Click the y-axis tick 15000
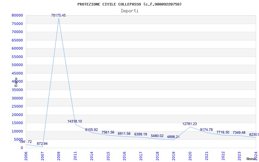This screenshot has height=162, width=259. (x=17, y=123)
